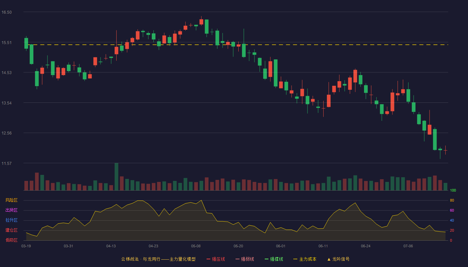Click the last candlestick on the chart

(x=445, y=150)
